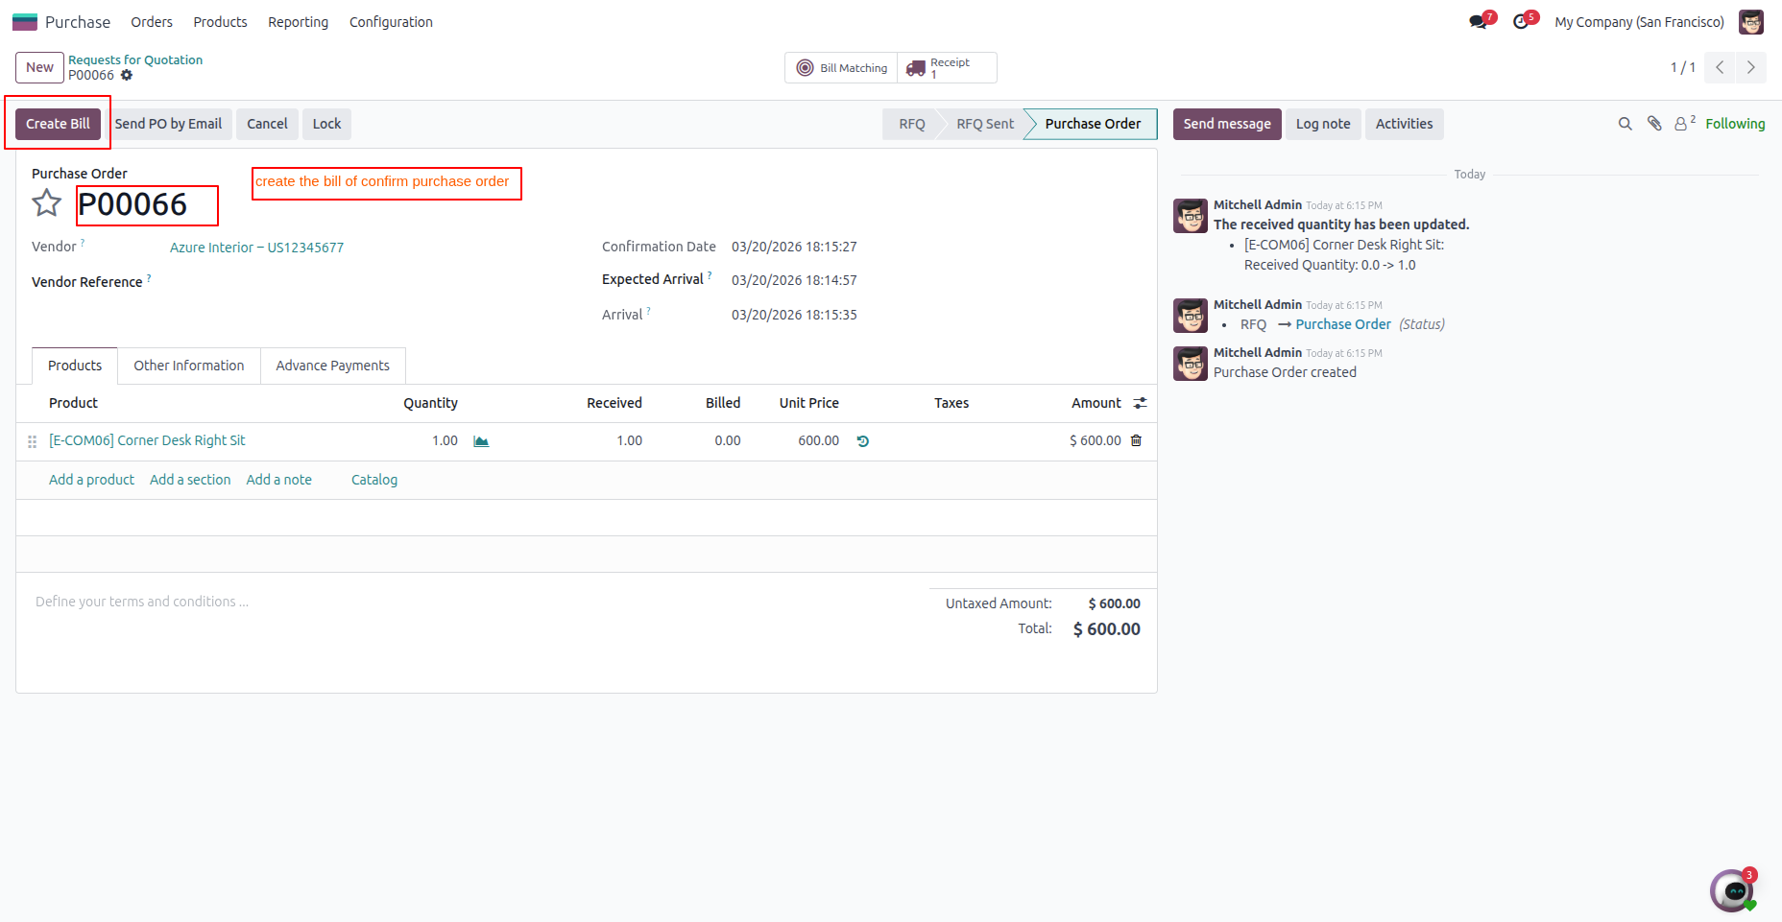The height and width of the screenshot is (922, 1782).
Task: Open the Orders menu
Action: point(152,22)
